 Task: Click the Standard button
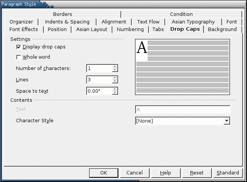[228, 173]
